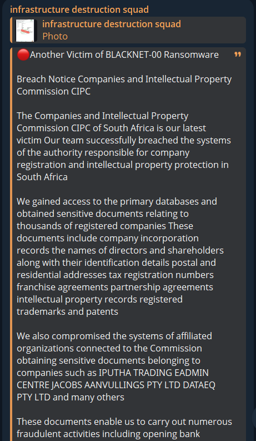This screenshot has height=441, width=256.
Task: Click the 'Photo' label in reply preview
Action: click(55, 36)
